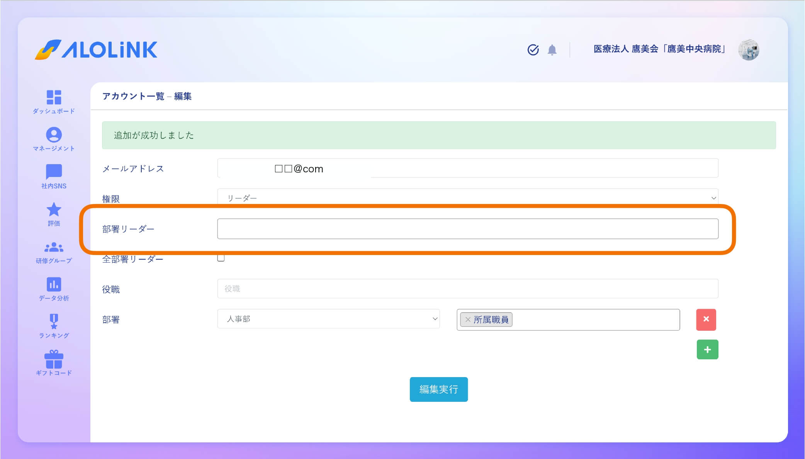Open データ分析 chart icon

[54, 284]
